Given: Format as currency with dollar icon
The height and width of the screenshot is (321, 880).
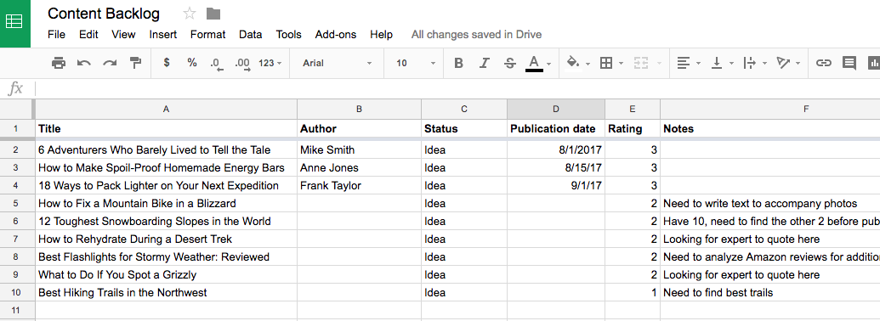Looking at the screenshot, I should tap(167, 63).
